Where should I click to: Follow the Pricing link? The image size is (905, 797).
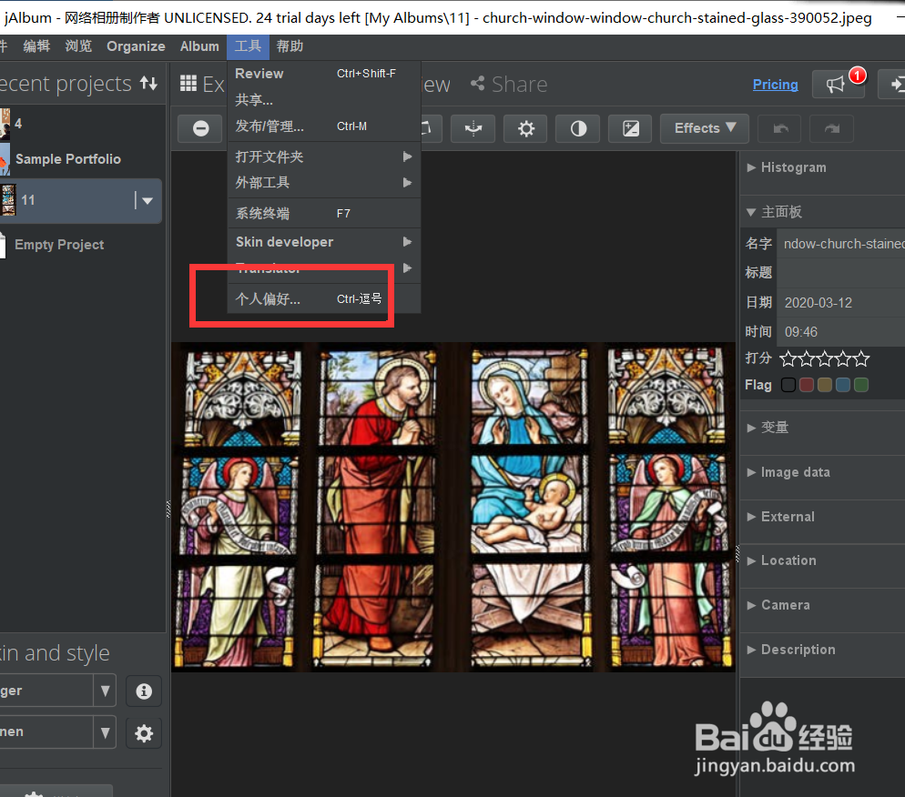(775, 85)
